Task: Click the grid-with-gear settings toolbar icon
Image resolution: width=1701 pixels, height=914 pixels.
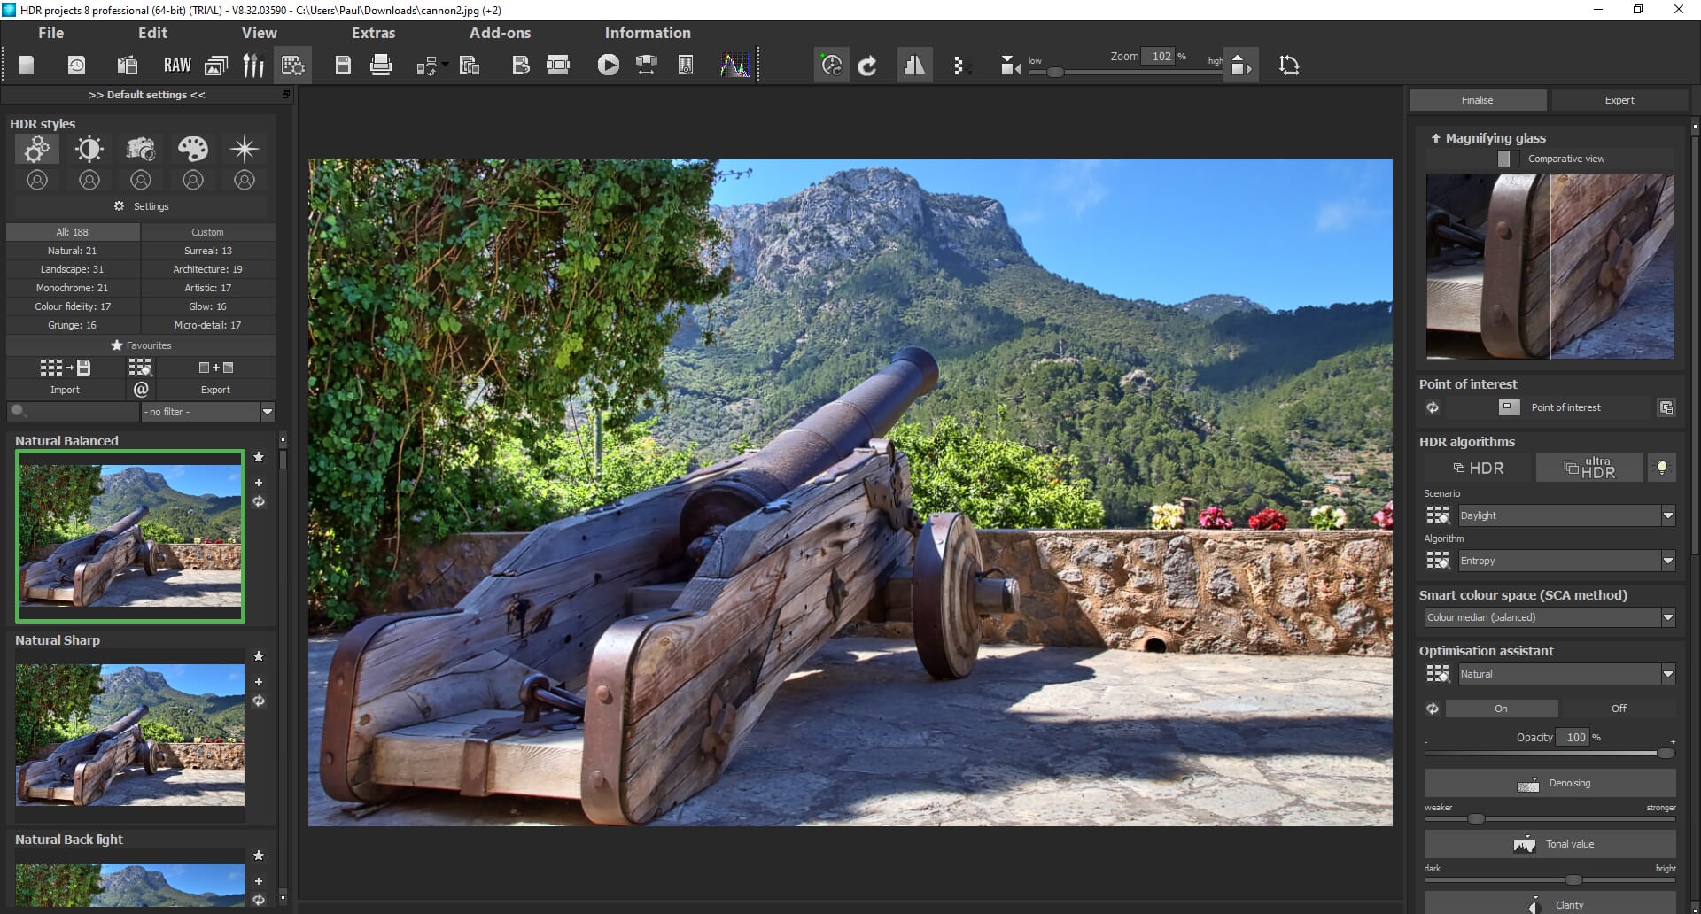Action: 293,65
